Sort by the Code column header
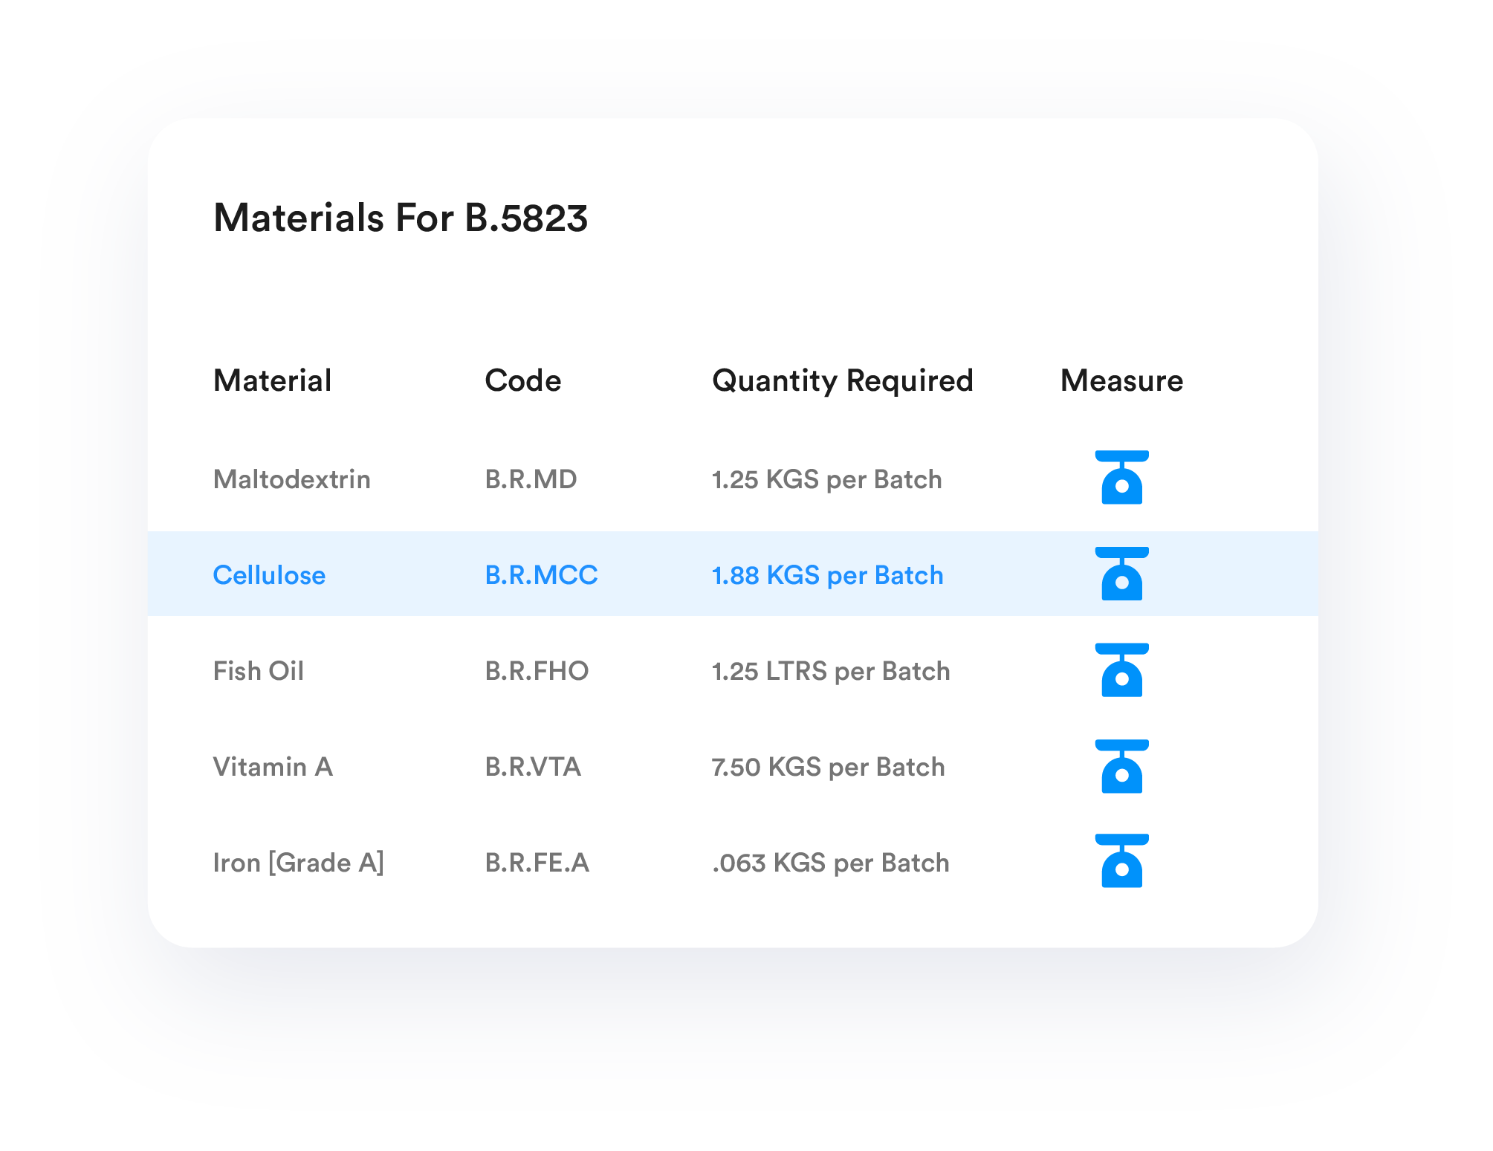This screenshot has width=1493, height=1151. click(522, 380)
